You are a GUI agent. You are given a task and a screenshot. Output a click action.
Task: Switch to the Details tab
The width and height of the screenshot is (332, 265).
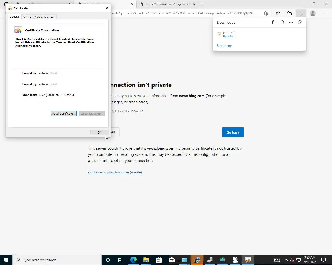[x=26, y=17]
